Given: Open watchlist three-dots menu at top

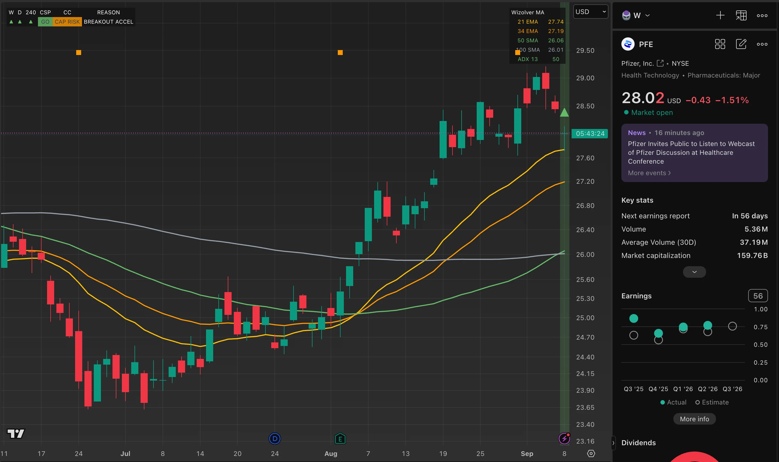Looking at the screenshot, I should pos(762,16).
